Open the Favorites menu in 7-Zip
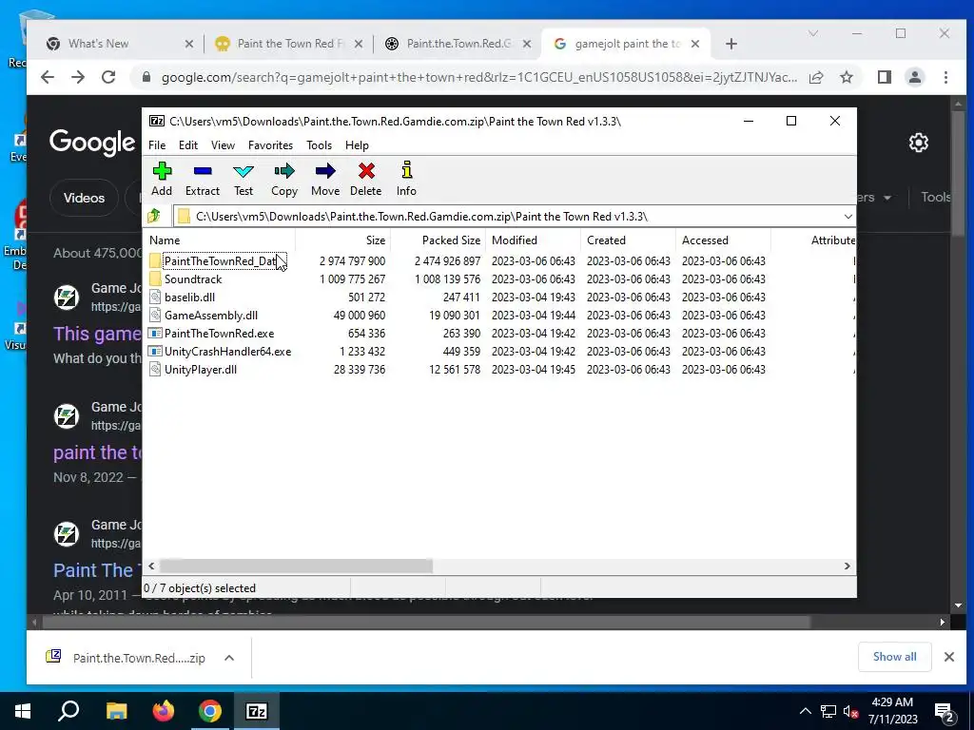974x730 pixels. point(270,145)
